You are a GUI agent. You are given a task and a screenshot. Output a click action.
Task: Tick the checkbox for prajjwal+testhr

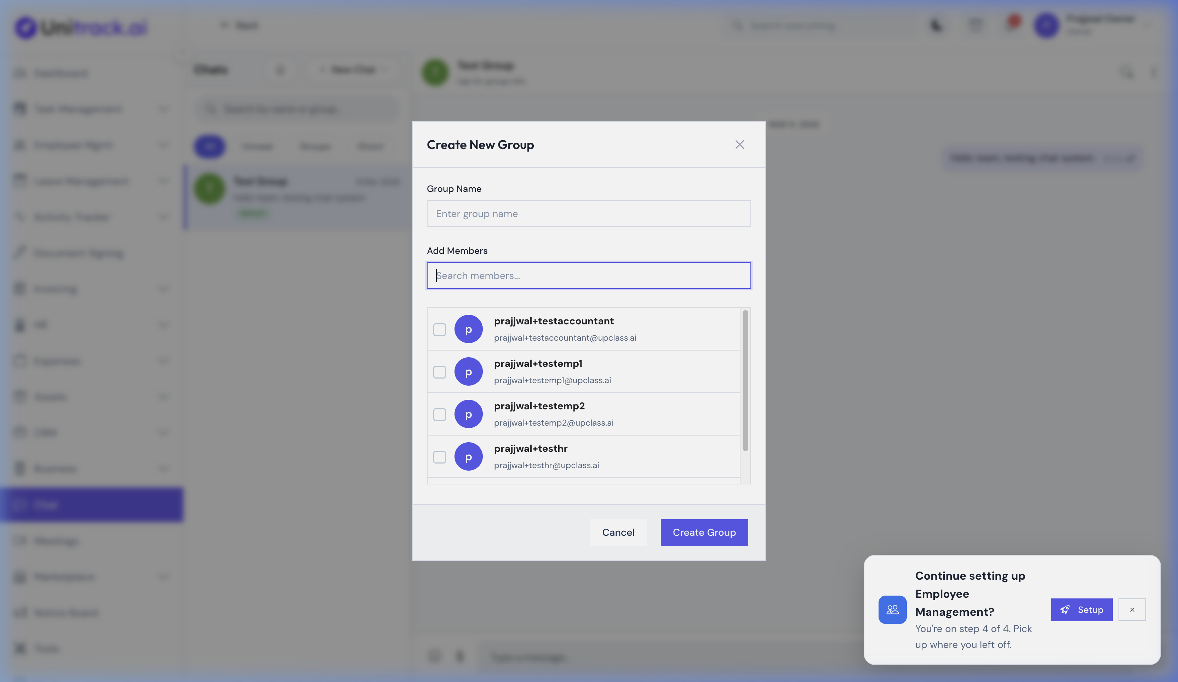pyautogui.click(x=439, y=457)
